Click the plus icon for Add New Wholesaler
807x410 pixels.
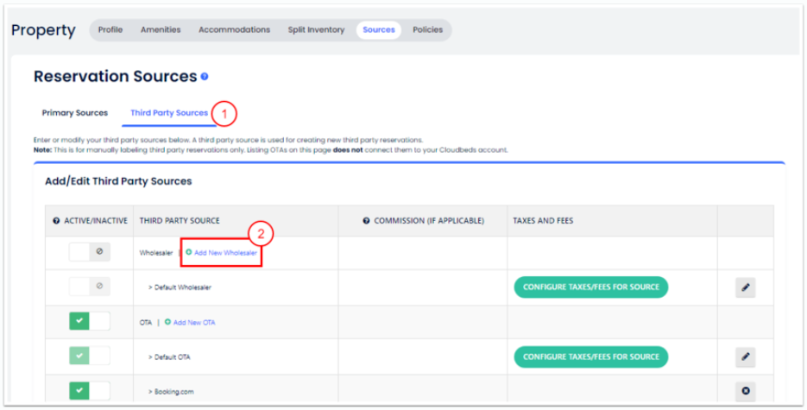click(x=189, y=253)
